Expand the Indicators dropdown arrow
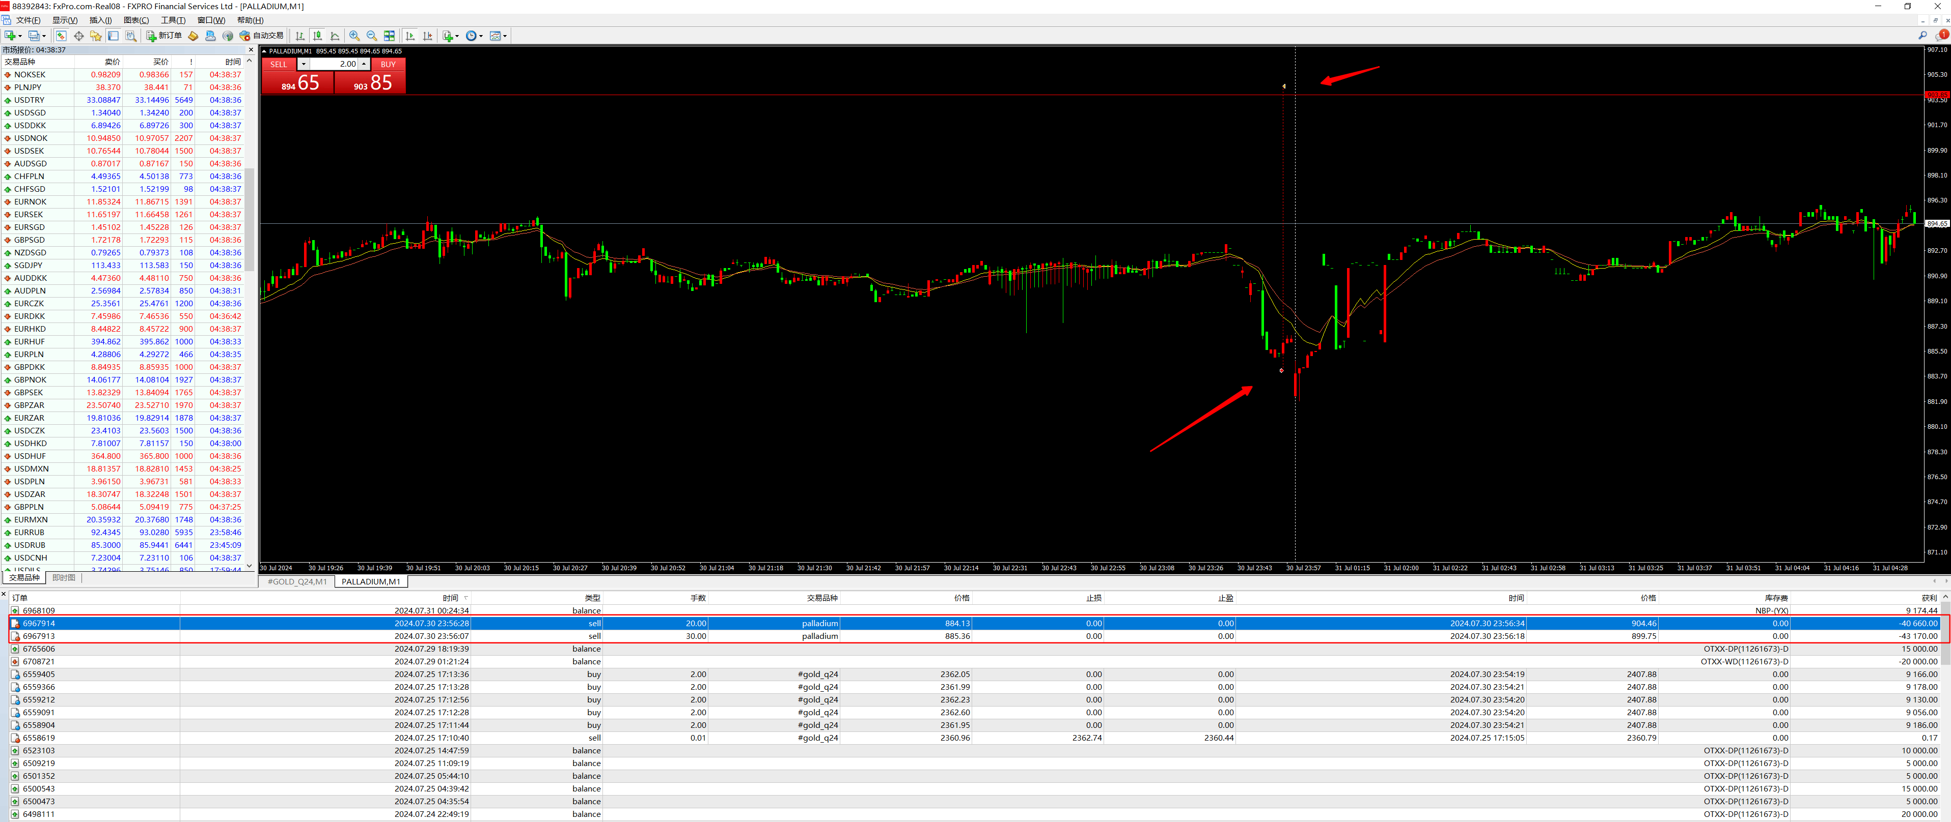Screen dimensions: 1951x822 pos(457,36)
